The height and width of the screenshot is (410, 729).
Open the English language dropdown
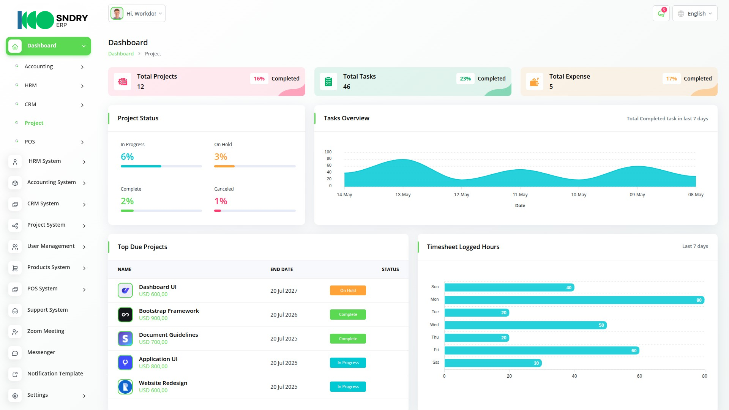(x=694, y=13)
